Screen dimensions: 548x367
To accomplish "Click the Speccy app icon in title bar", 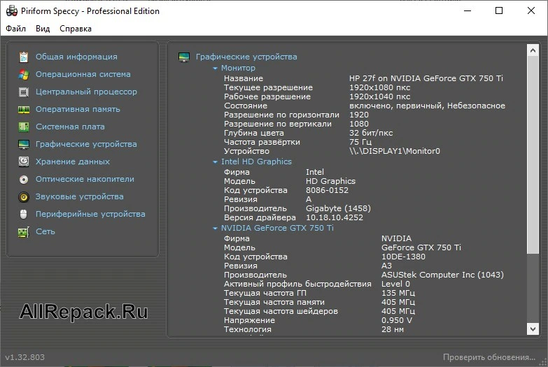I will click(11, 10).
